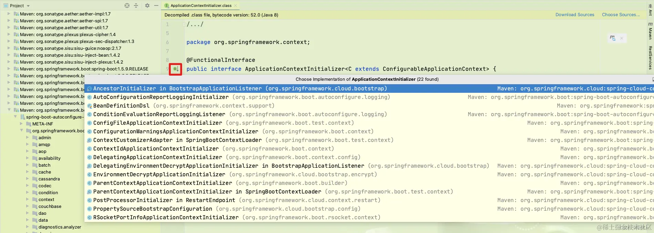
Task: Open the Maven tool window sidebar
Action: 650,31
